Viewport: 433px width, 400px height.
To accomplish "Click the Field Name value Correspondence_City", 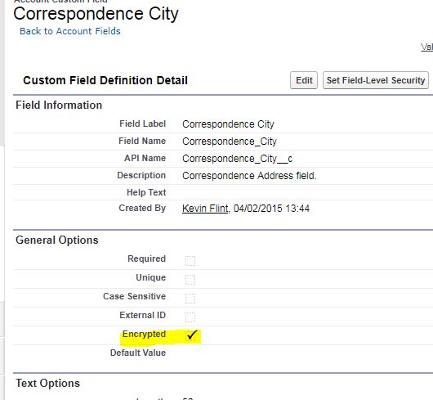I will [230, 142].
